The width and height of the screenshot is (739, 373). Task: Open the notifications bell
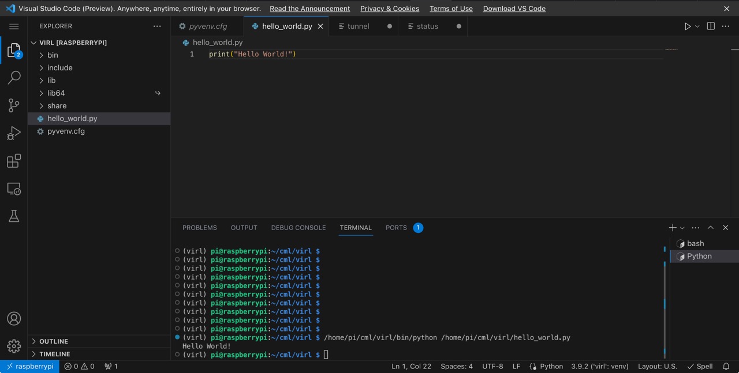point(726,367)
